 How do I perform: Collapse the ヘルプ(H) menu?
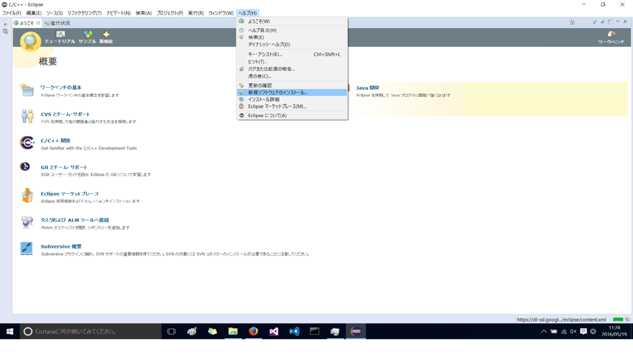click(x=247, y=13)
